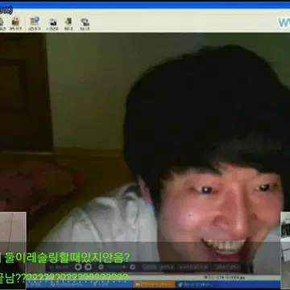
Task: Click second round button on dark control bar
Action: point(88,267)
